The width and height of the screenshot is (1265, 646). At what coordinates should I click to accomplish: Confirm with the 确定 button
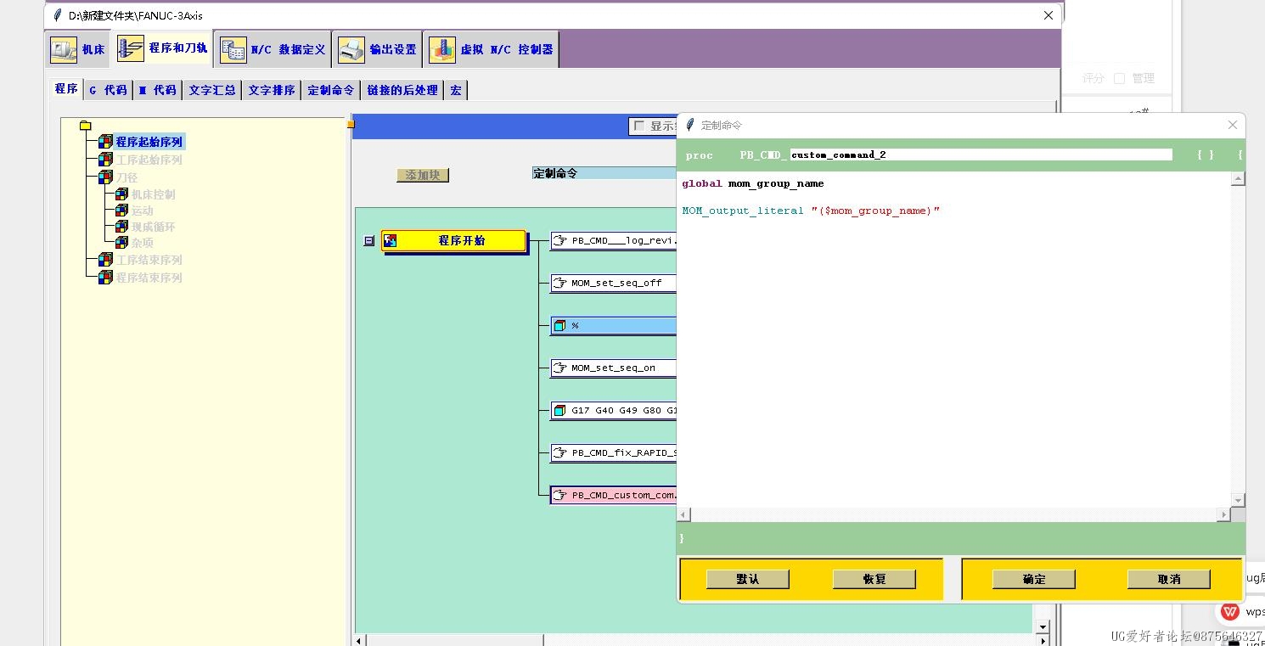click(x=1034, y=579)
